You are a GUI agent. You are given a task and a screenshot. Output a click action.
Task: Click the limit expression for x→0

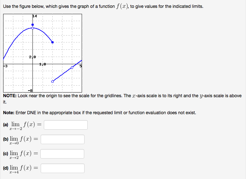(x=24, y=140)
